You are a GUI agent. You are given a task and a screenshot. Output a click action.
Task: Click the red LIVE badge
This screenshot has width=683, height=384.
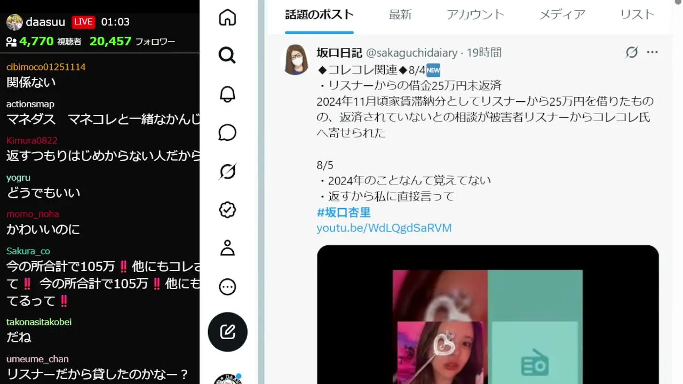tap(83, 22)
